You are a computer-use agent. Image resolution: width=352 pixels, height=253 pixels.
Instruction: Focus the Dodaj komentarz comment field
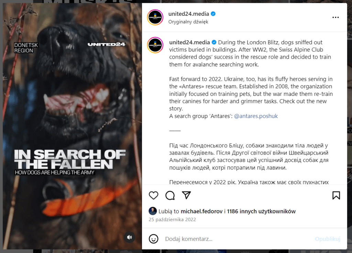pyautogui.click(x=238, y=239)
